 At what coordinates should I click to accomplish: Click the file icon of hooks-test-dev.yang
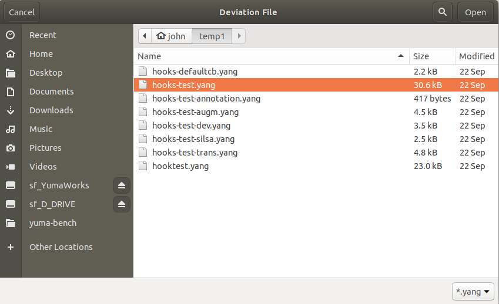pos(143,125)
